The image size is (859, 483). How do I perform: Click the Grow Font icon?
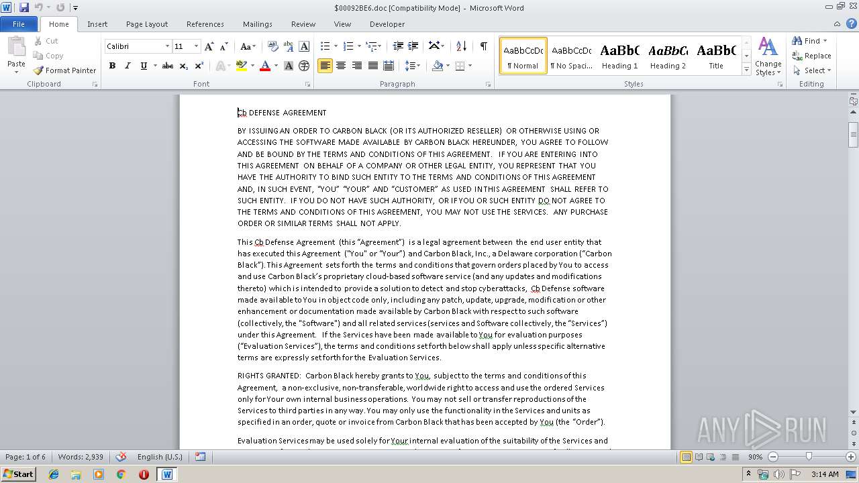click(x=209, y=46)
